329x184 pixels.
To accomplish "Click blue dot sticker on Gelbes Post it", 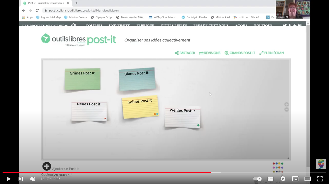I will coord(157,114).
